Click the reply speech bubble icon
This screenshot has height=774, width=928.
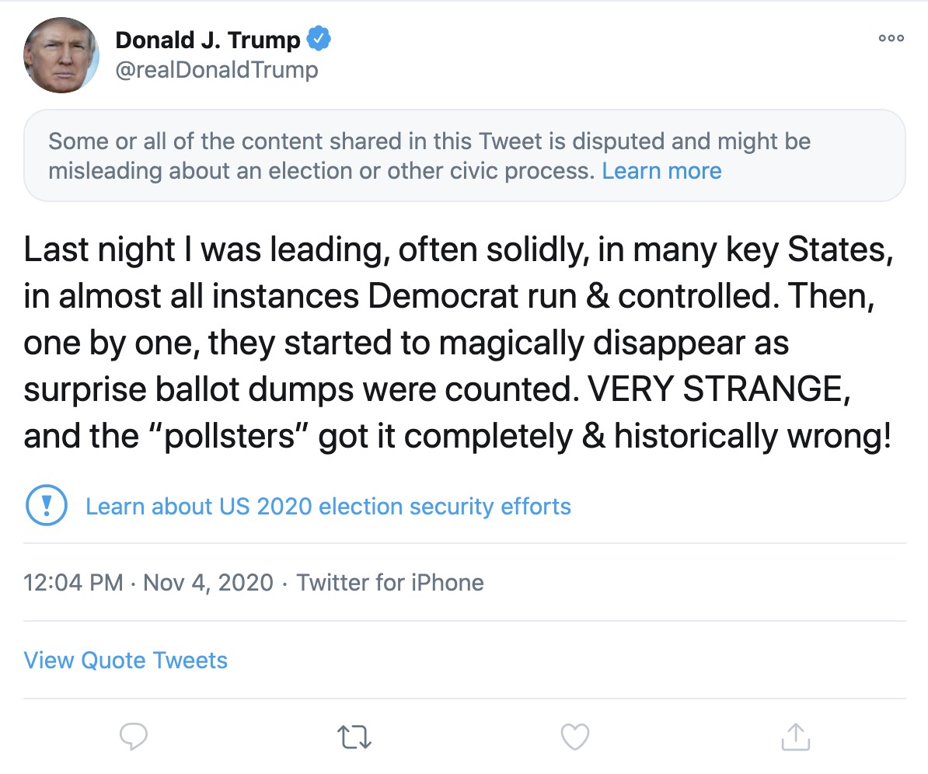click(x=134, y=736)
